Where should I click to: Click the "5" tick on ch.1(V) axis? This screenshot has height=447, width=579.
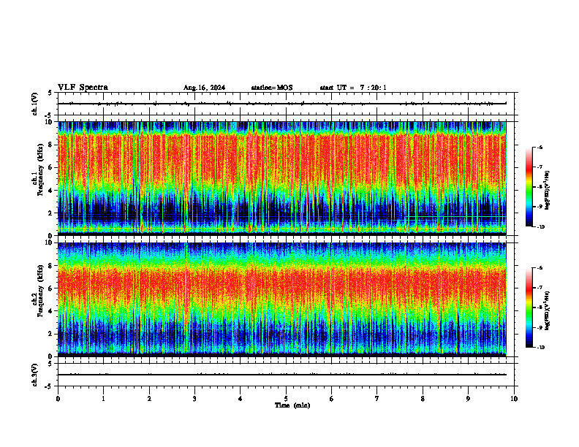click(x=51, y=93)
